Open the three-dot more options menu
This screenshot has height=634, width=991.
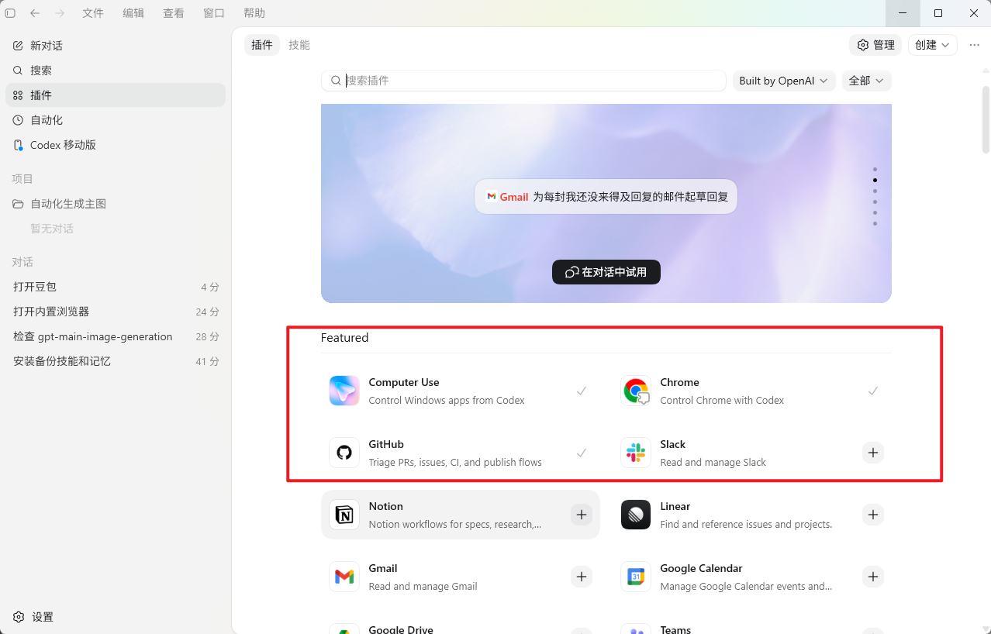click(974, 45)
